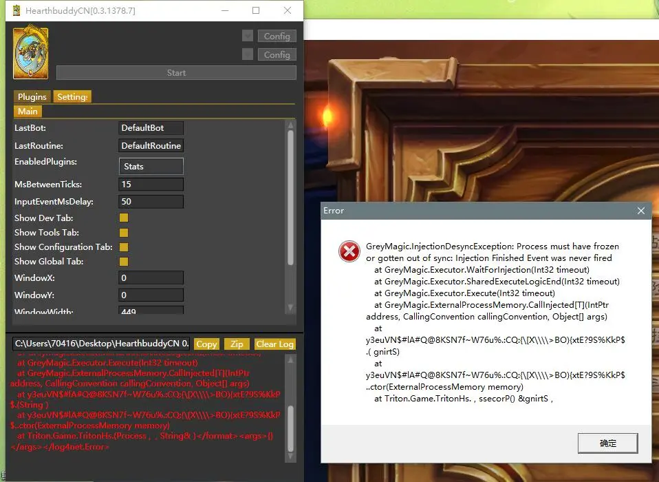Edit the InputEventMsDelay value field

pyautogui.click(x=151, y=202)
